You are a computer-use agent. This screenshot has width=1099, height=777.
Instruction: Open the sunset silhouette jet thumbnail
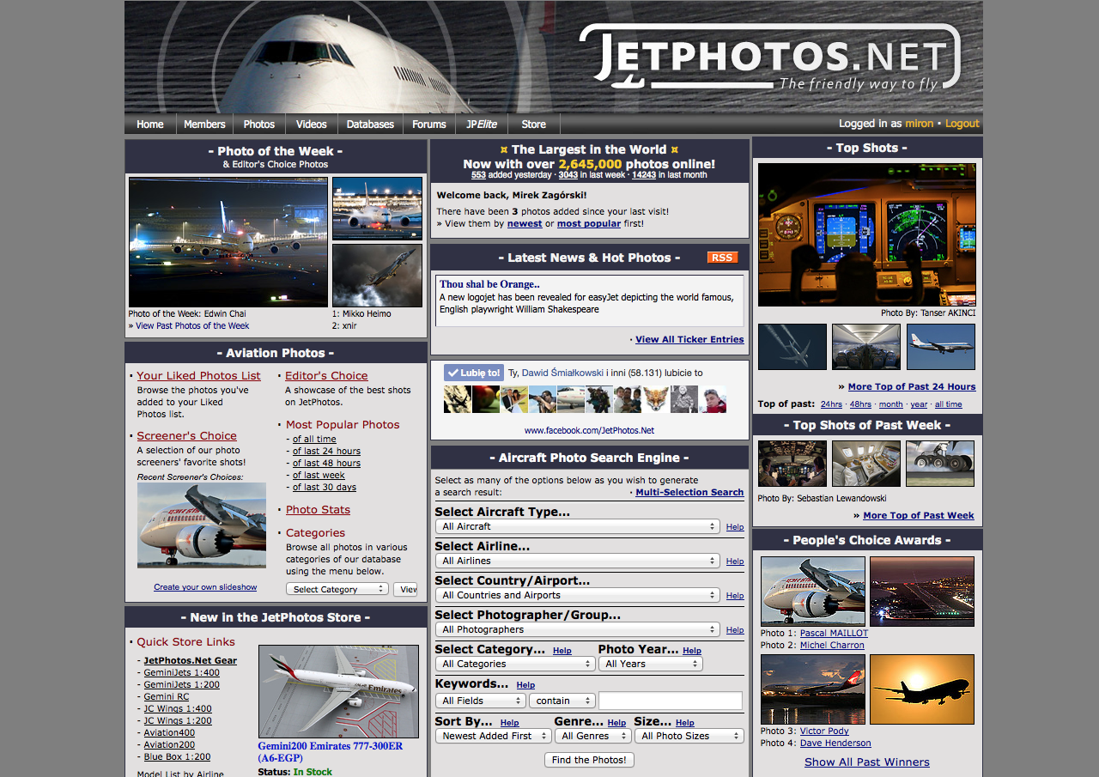coord(922,689)
